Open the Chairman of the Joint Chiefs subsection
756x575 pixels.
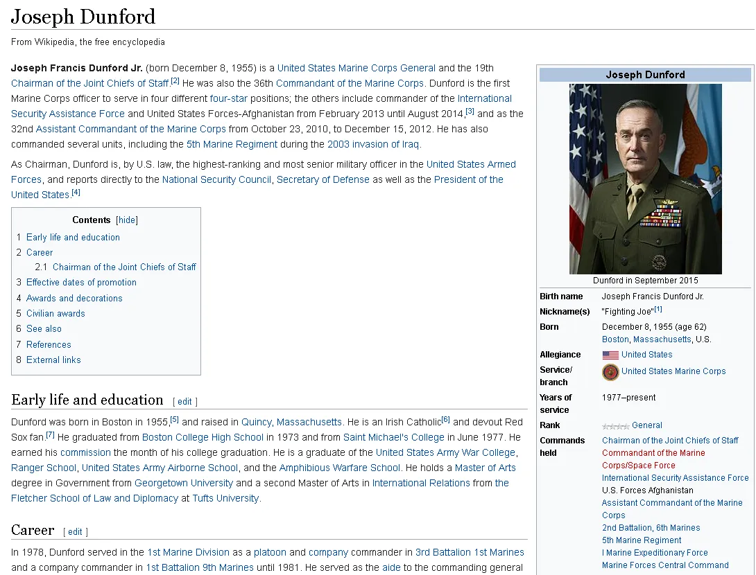coord(124,267)
